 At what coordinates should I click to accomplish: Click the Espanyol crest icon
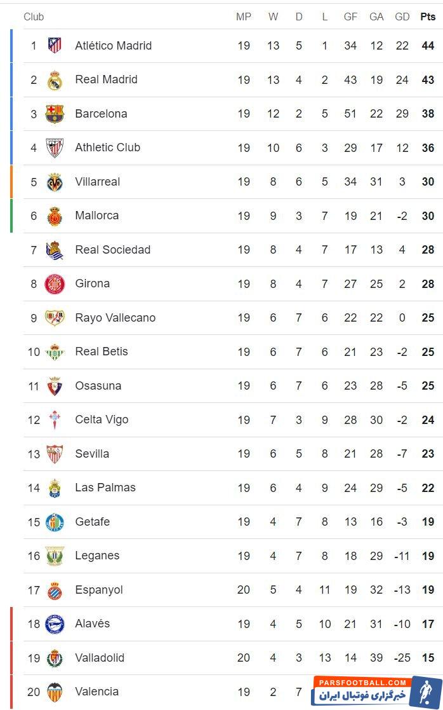[55, 590]
